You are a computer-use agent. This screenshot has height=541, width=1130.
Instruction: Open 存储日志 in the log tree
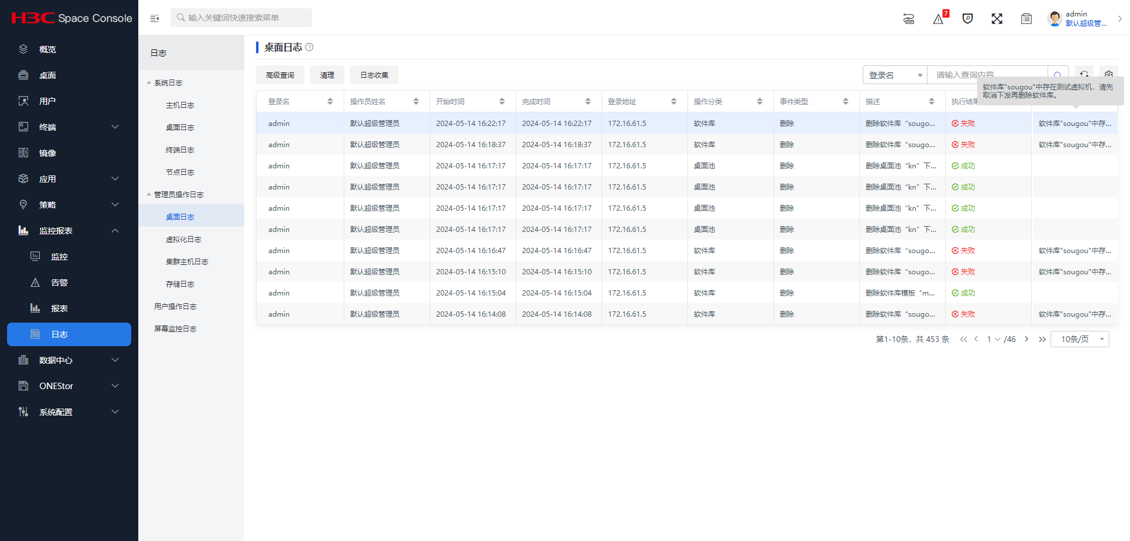(180, 284)
